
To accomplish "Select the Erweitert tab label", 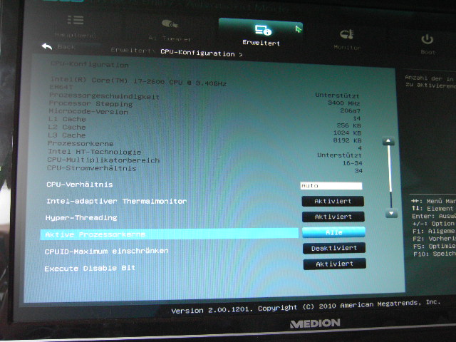I will [261, 43].
